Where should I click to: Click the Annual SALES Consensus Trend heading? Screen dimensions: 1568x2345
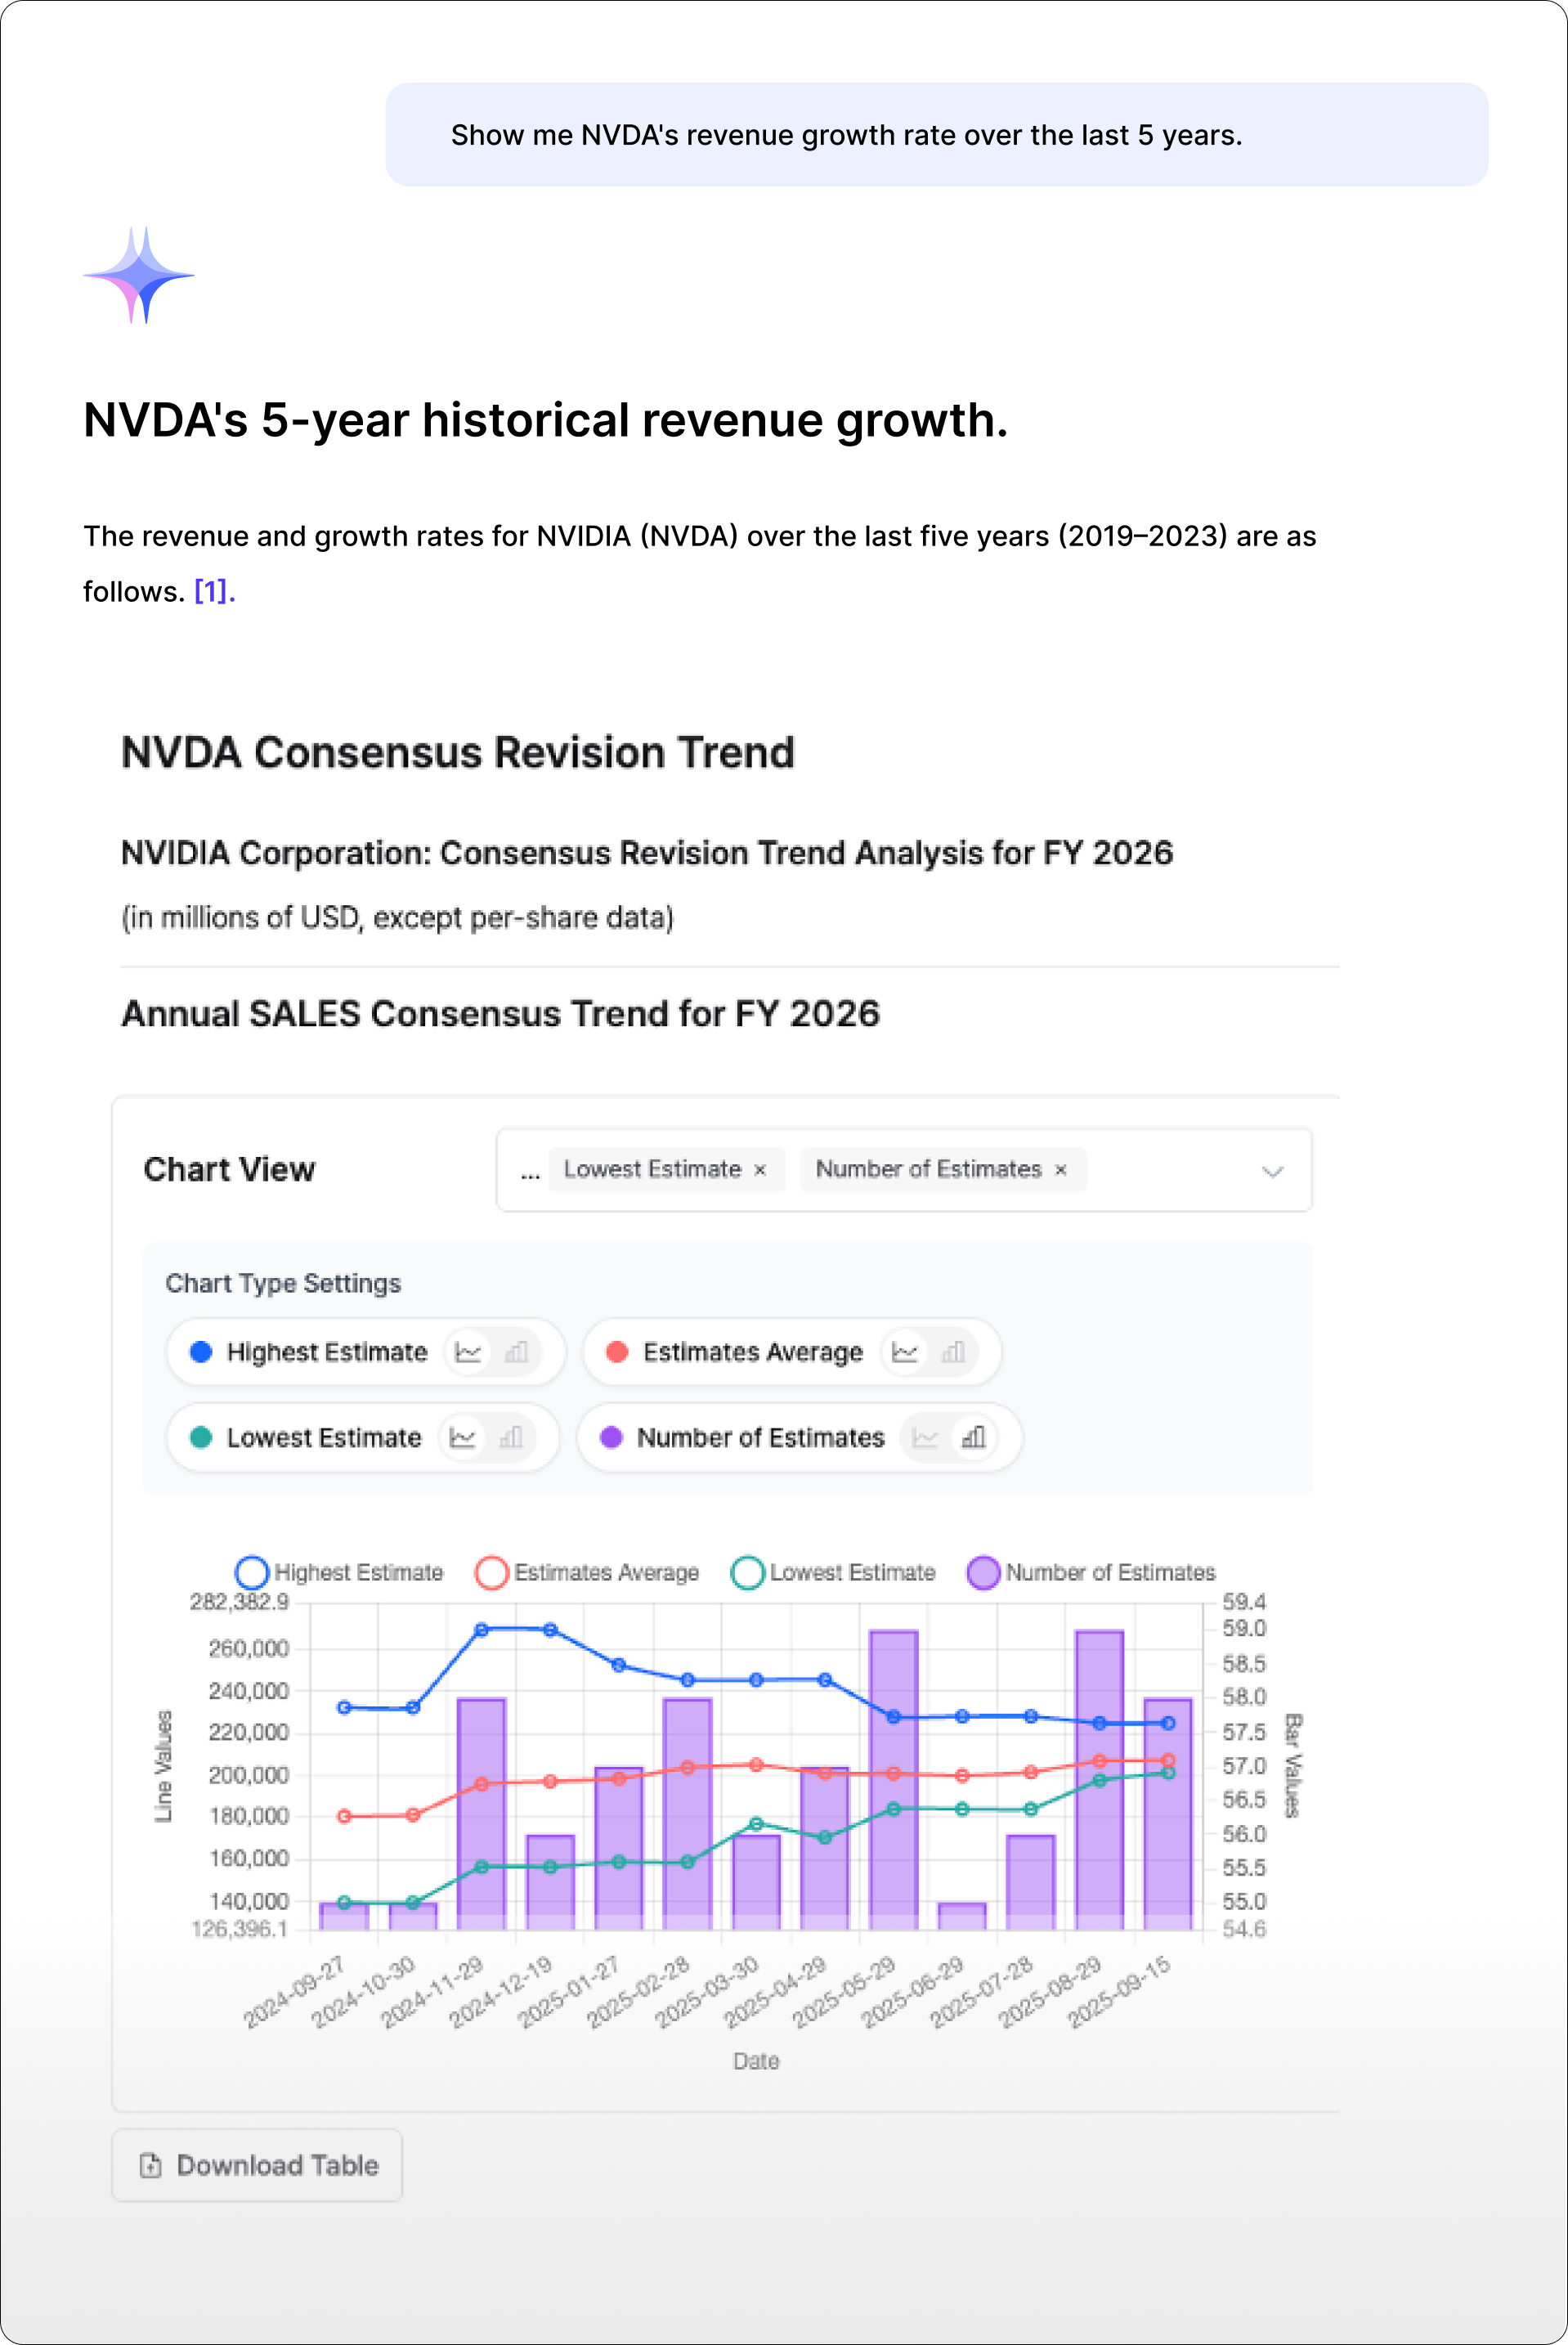(x=500, y=1014)
